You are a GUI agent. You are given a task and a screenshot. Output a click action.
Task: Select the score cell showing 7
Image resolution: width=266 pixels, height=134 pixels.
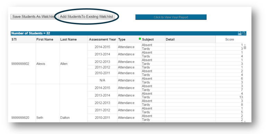(229, 90)
